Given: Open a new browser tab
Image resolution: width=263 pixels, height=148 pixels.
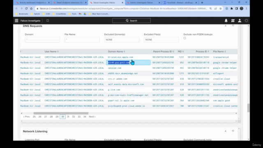Looking at the screenshot, I should [202, 3].
